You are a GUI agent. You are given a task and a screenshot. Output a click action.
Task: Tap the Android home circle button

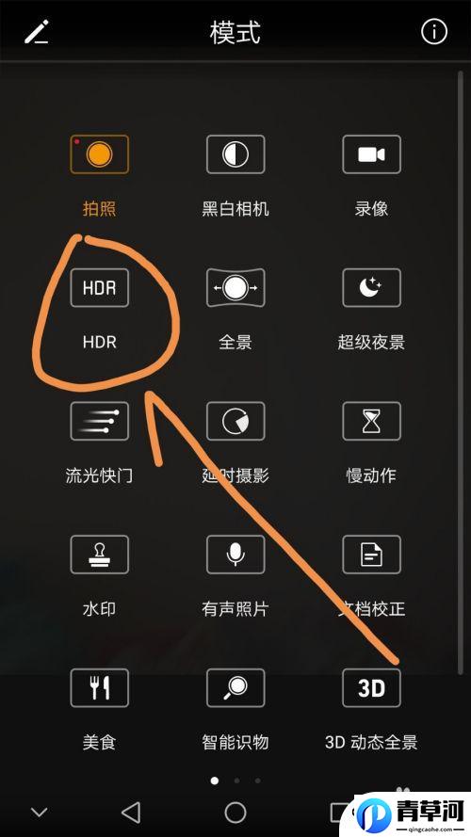pos(235,813)
